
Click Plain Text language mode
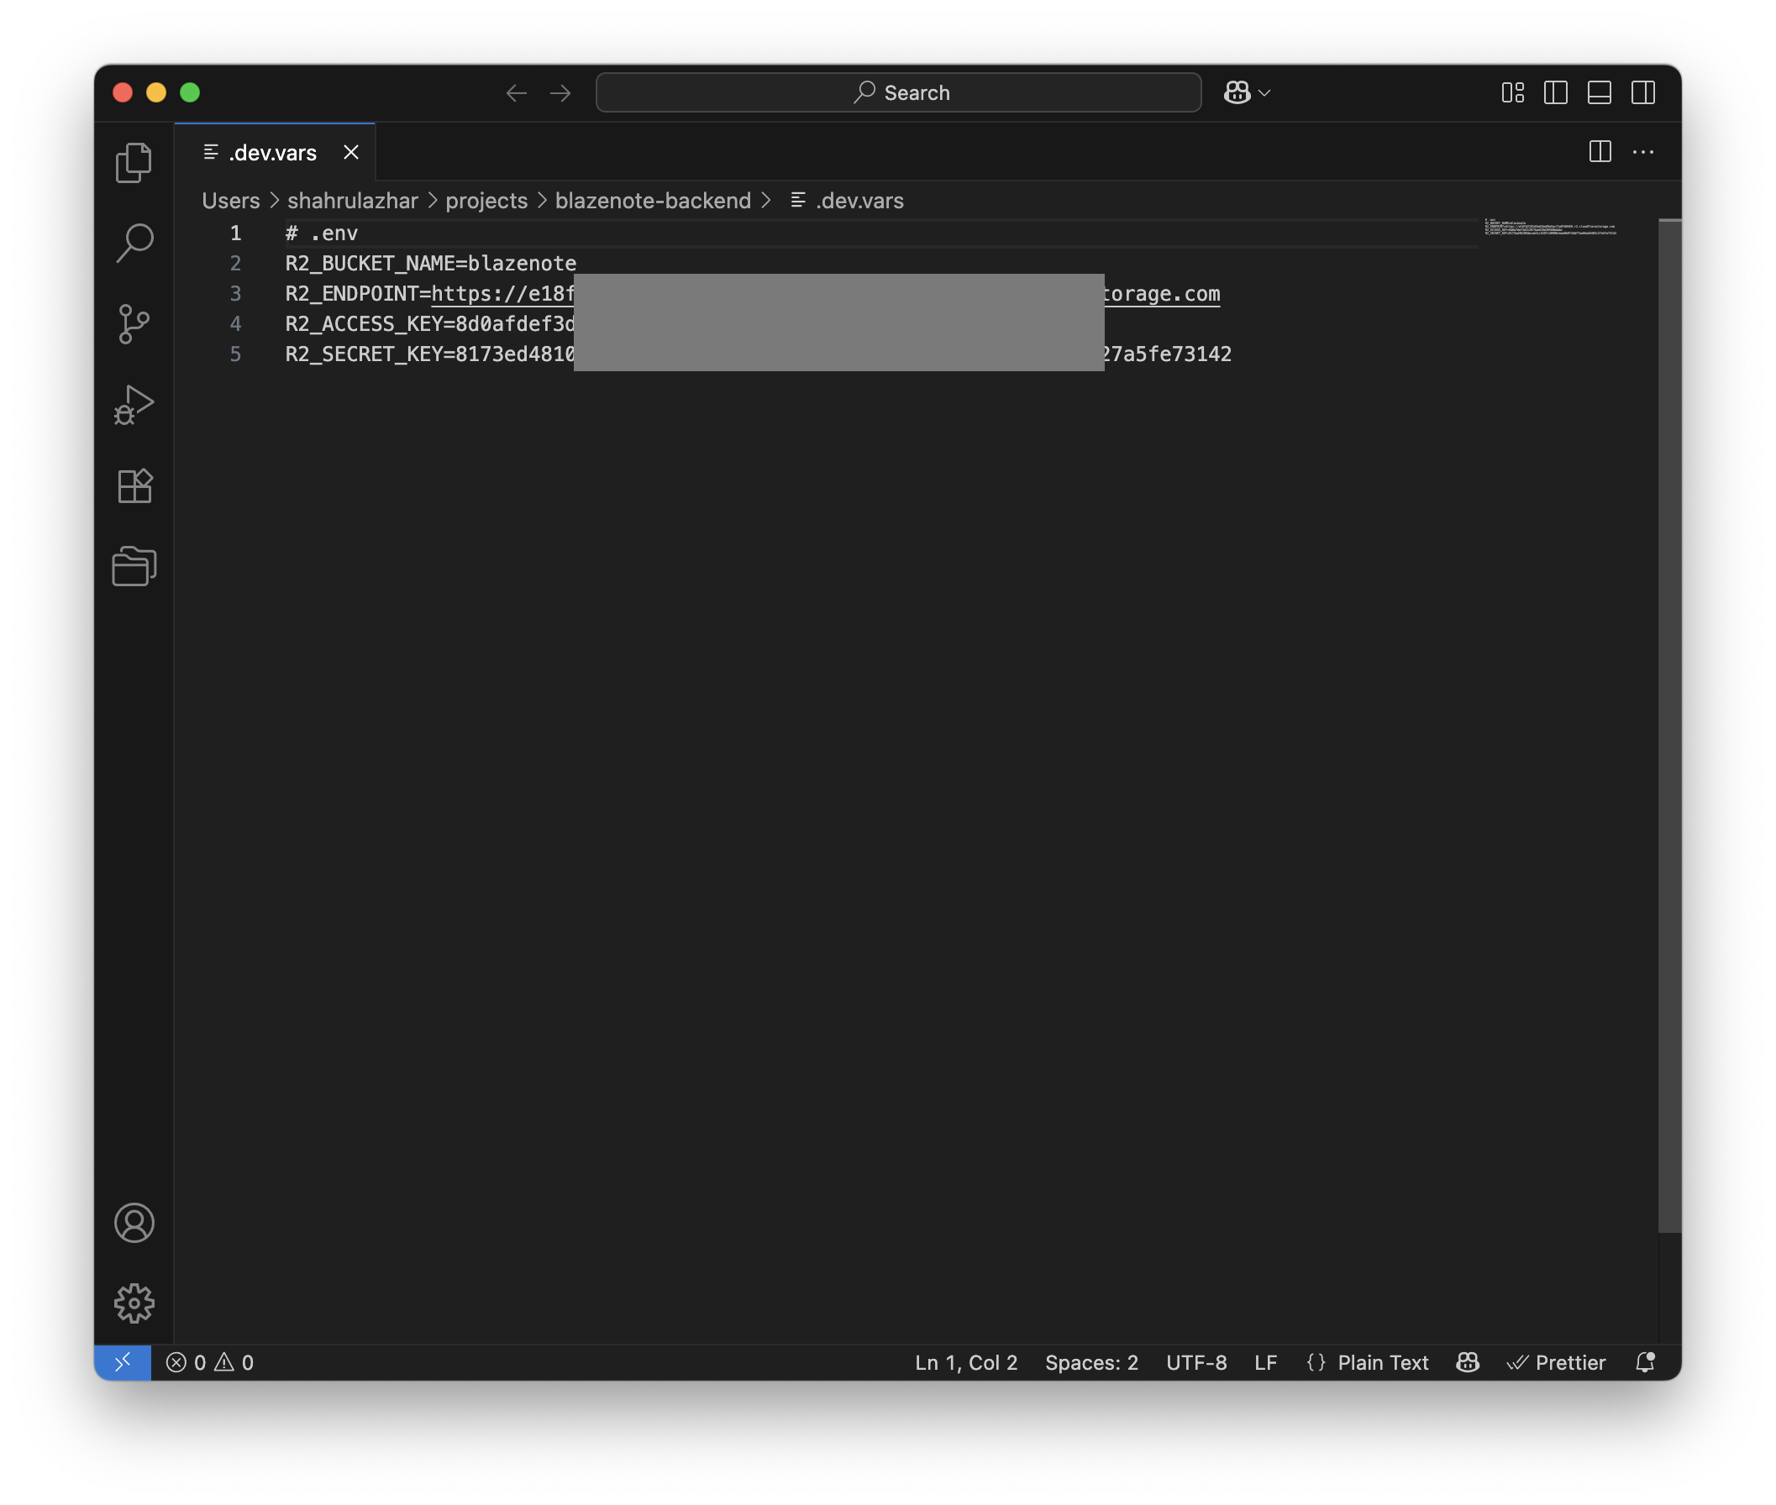pyautogui.click(x=1382, y=1362)
